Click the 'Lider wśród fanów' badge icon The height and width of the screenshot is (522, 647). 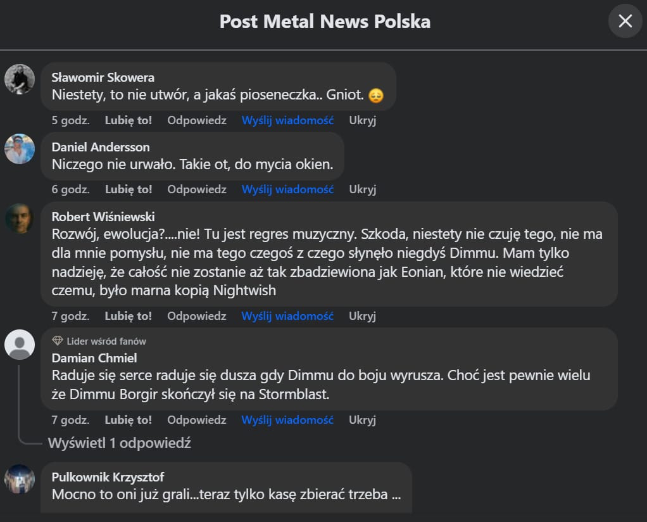pos(57,341)
